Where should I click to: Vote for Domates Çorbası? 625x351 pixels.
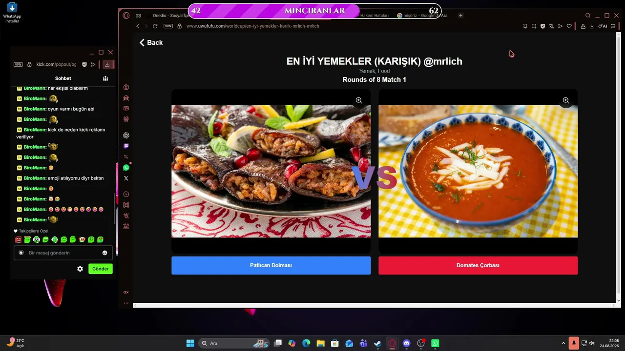tap(478, 265)
